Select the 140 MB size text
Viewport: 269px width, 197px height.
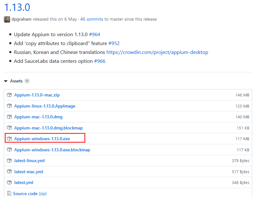tap(242, 117)
